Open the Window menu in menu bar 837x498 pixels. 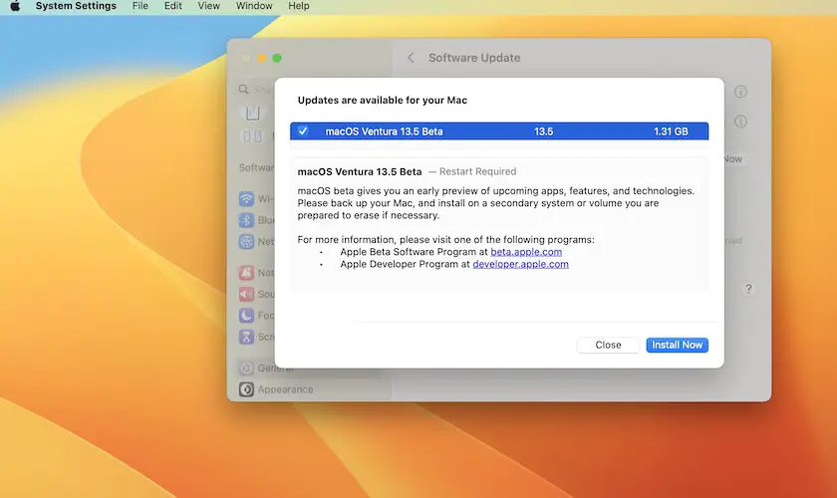255,6
